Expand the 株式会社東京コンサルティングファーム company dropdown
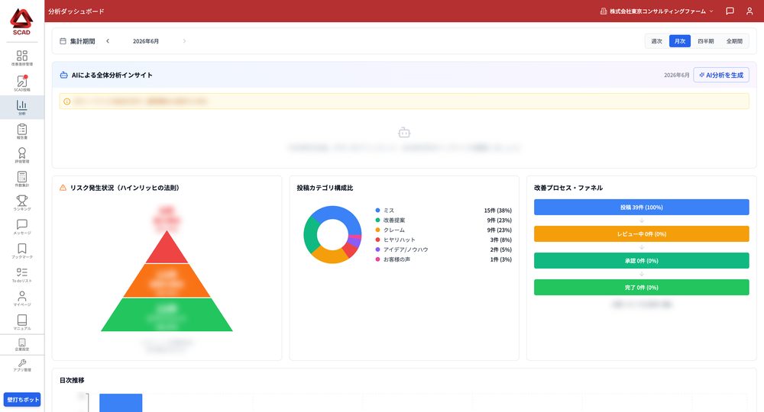The width and height of the screenshot is (764, 412). [x=656, y=11]
